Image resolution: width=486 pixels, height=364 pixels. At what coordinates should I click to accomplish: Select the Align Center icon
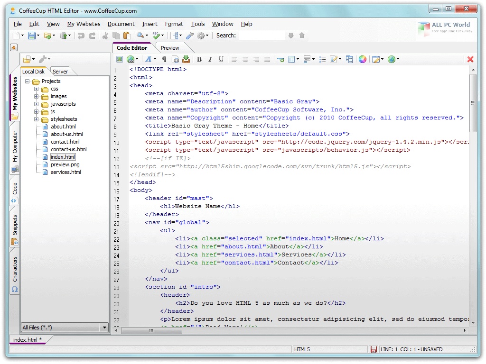coord(245,59)
